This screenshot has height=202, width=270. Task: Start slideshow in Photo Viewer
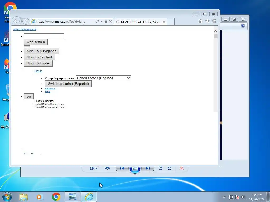point(135,169)
